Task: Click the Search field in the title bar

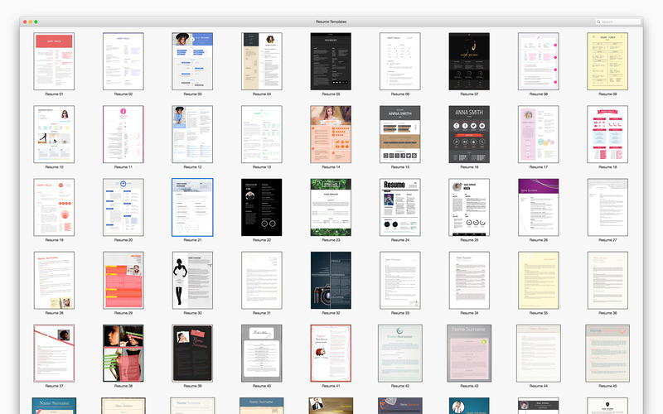Action: tap(617, 22)
